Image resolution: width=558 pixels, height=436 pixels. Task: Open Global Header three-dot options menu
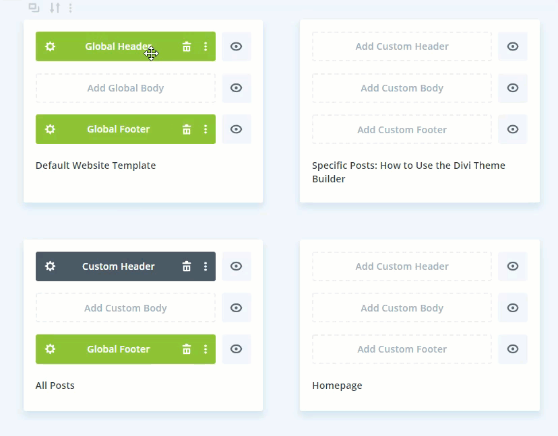point(206,46)
